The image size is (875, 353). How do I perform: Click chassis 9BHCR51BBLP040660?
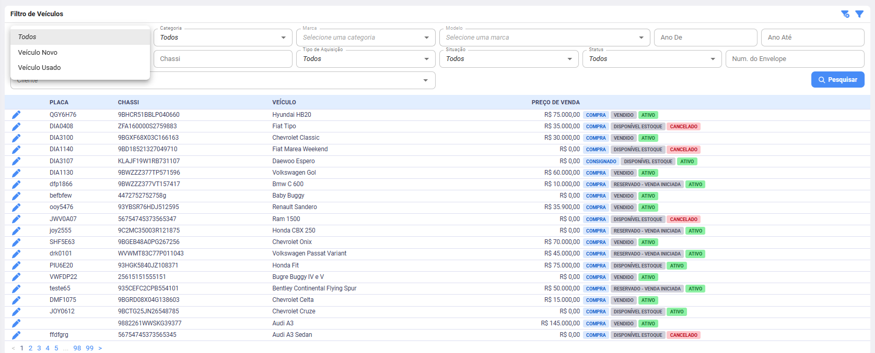pyautogui.click(x=149, y=115)
